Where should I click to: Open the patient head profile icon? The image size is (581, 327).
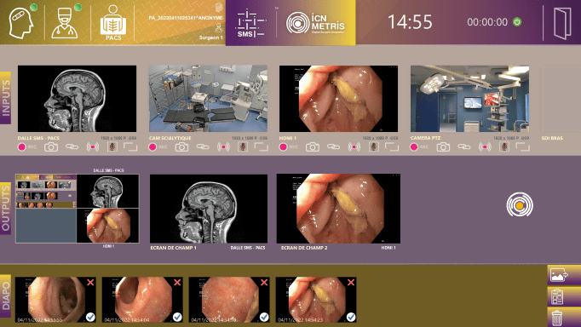(x=21, y=23)
